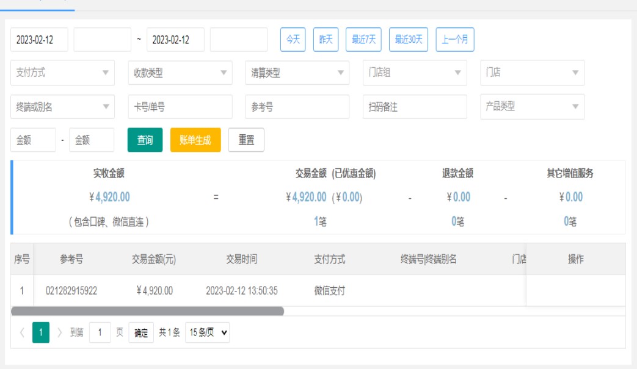The width and height of the screenshot is (637, 369).
Task: Click the 扫码备注 text field
Action: pyautogui.click(x=415, y=107)
